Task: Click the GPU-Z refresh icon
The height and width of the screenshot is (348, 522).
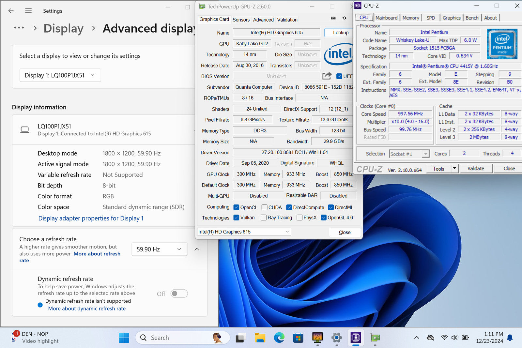Action: [344, 18]
